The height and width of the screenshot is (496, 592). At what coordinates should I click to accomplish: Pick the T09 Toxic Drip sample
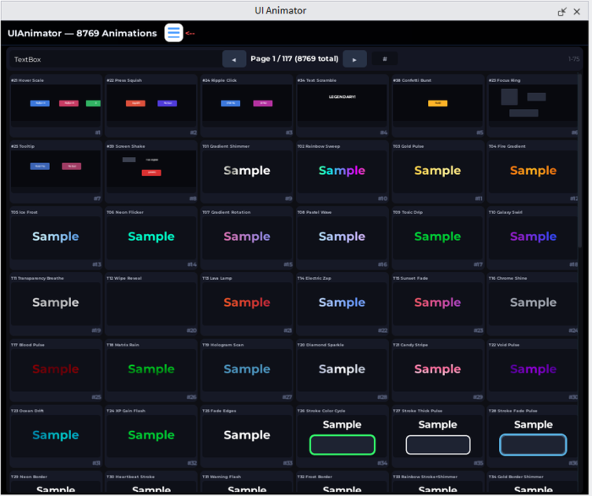(437, 237)
